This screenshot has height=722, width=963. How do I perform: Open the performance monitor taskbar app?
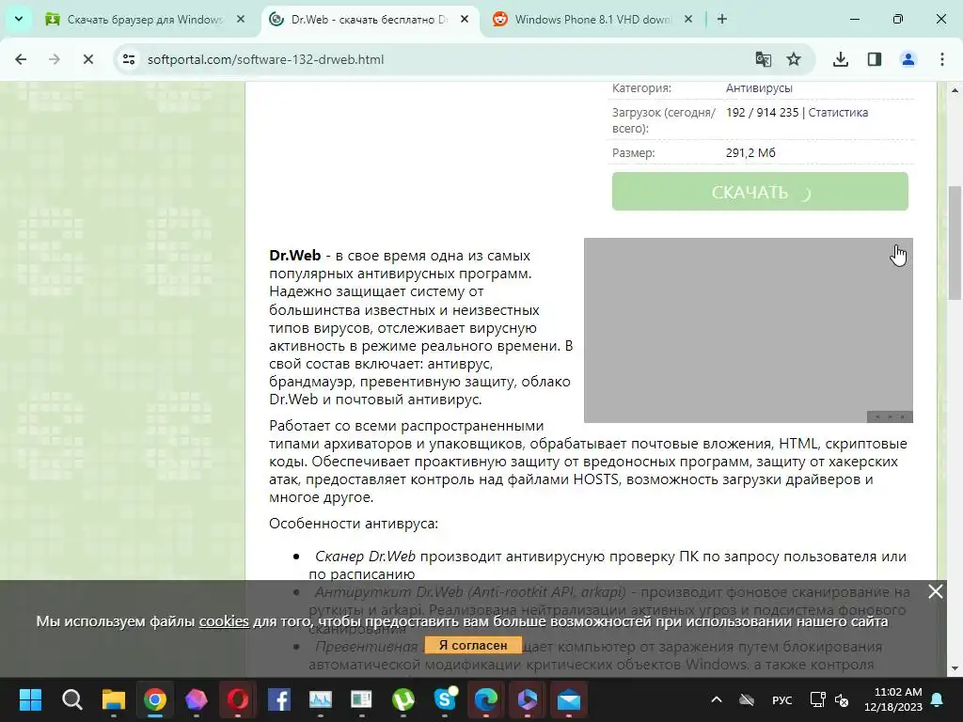(321, 699)
